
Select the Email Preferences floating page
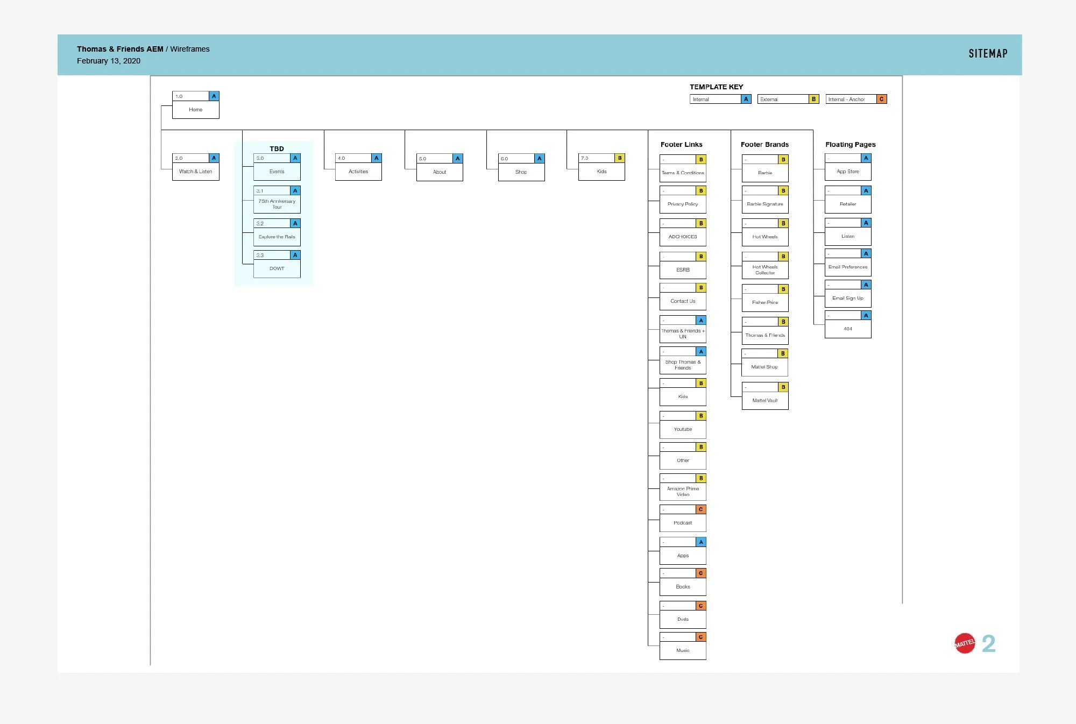(848, 267)
